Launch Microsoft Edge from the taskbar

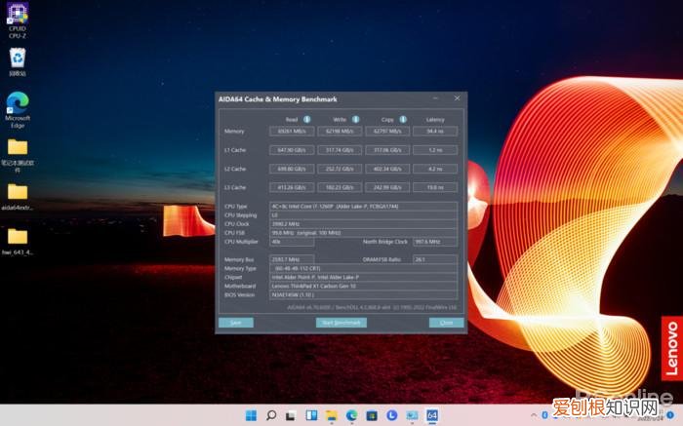pos(351,415)
